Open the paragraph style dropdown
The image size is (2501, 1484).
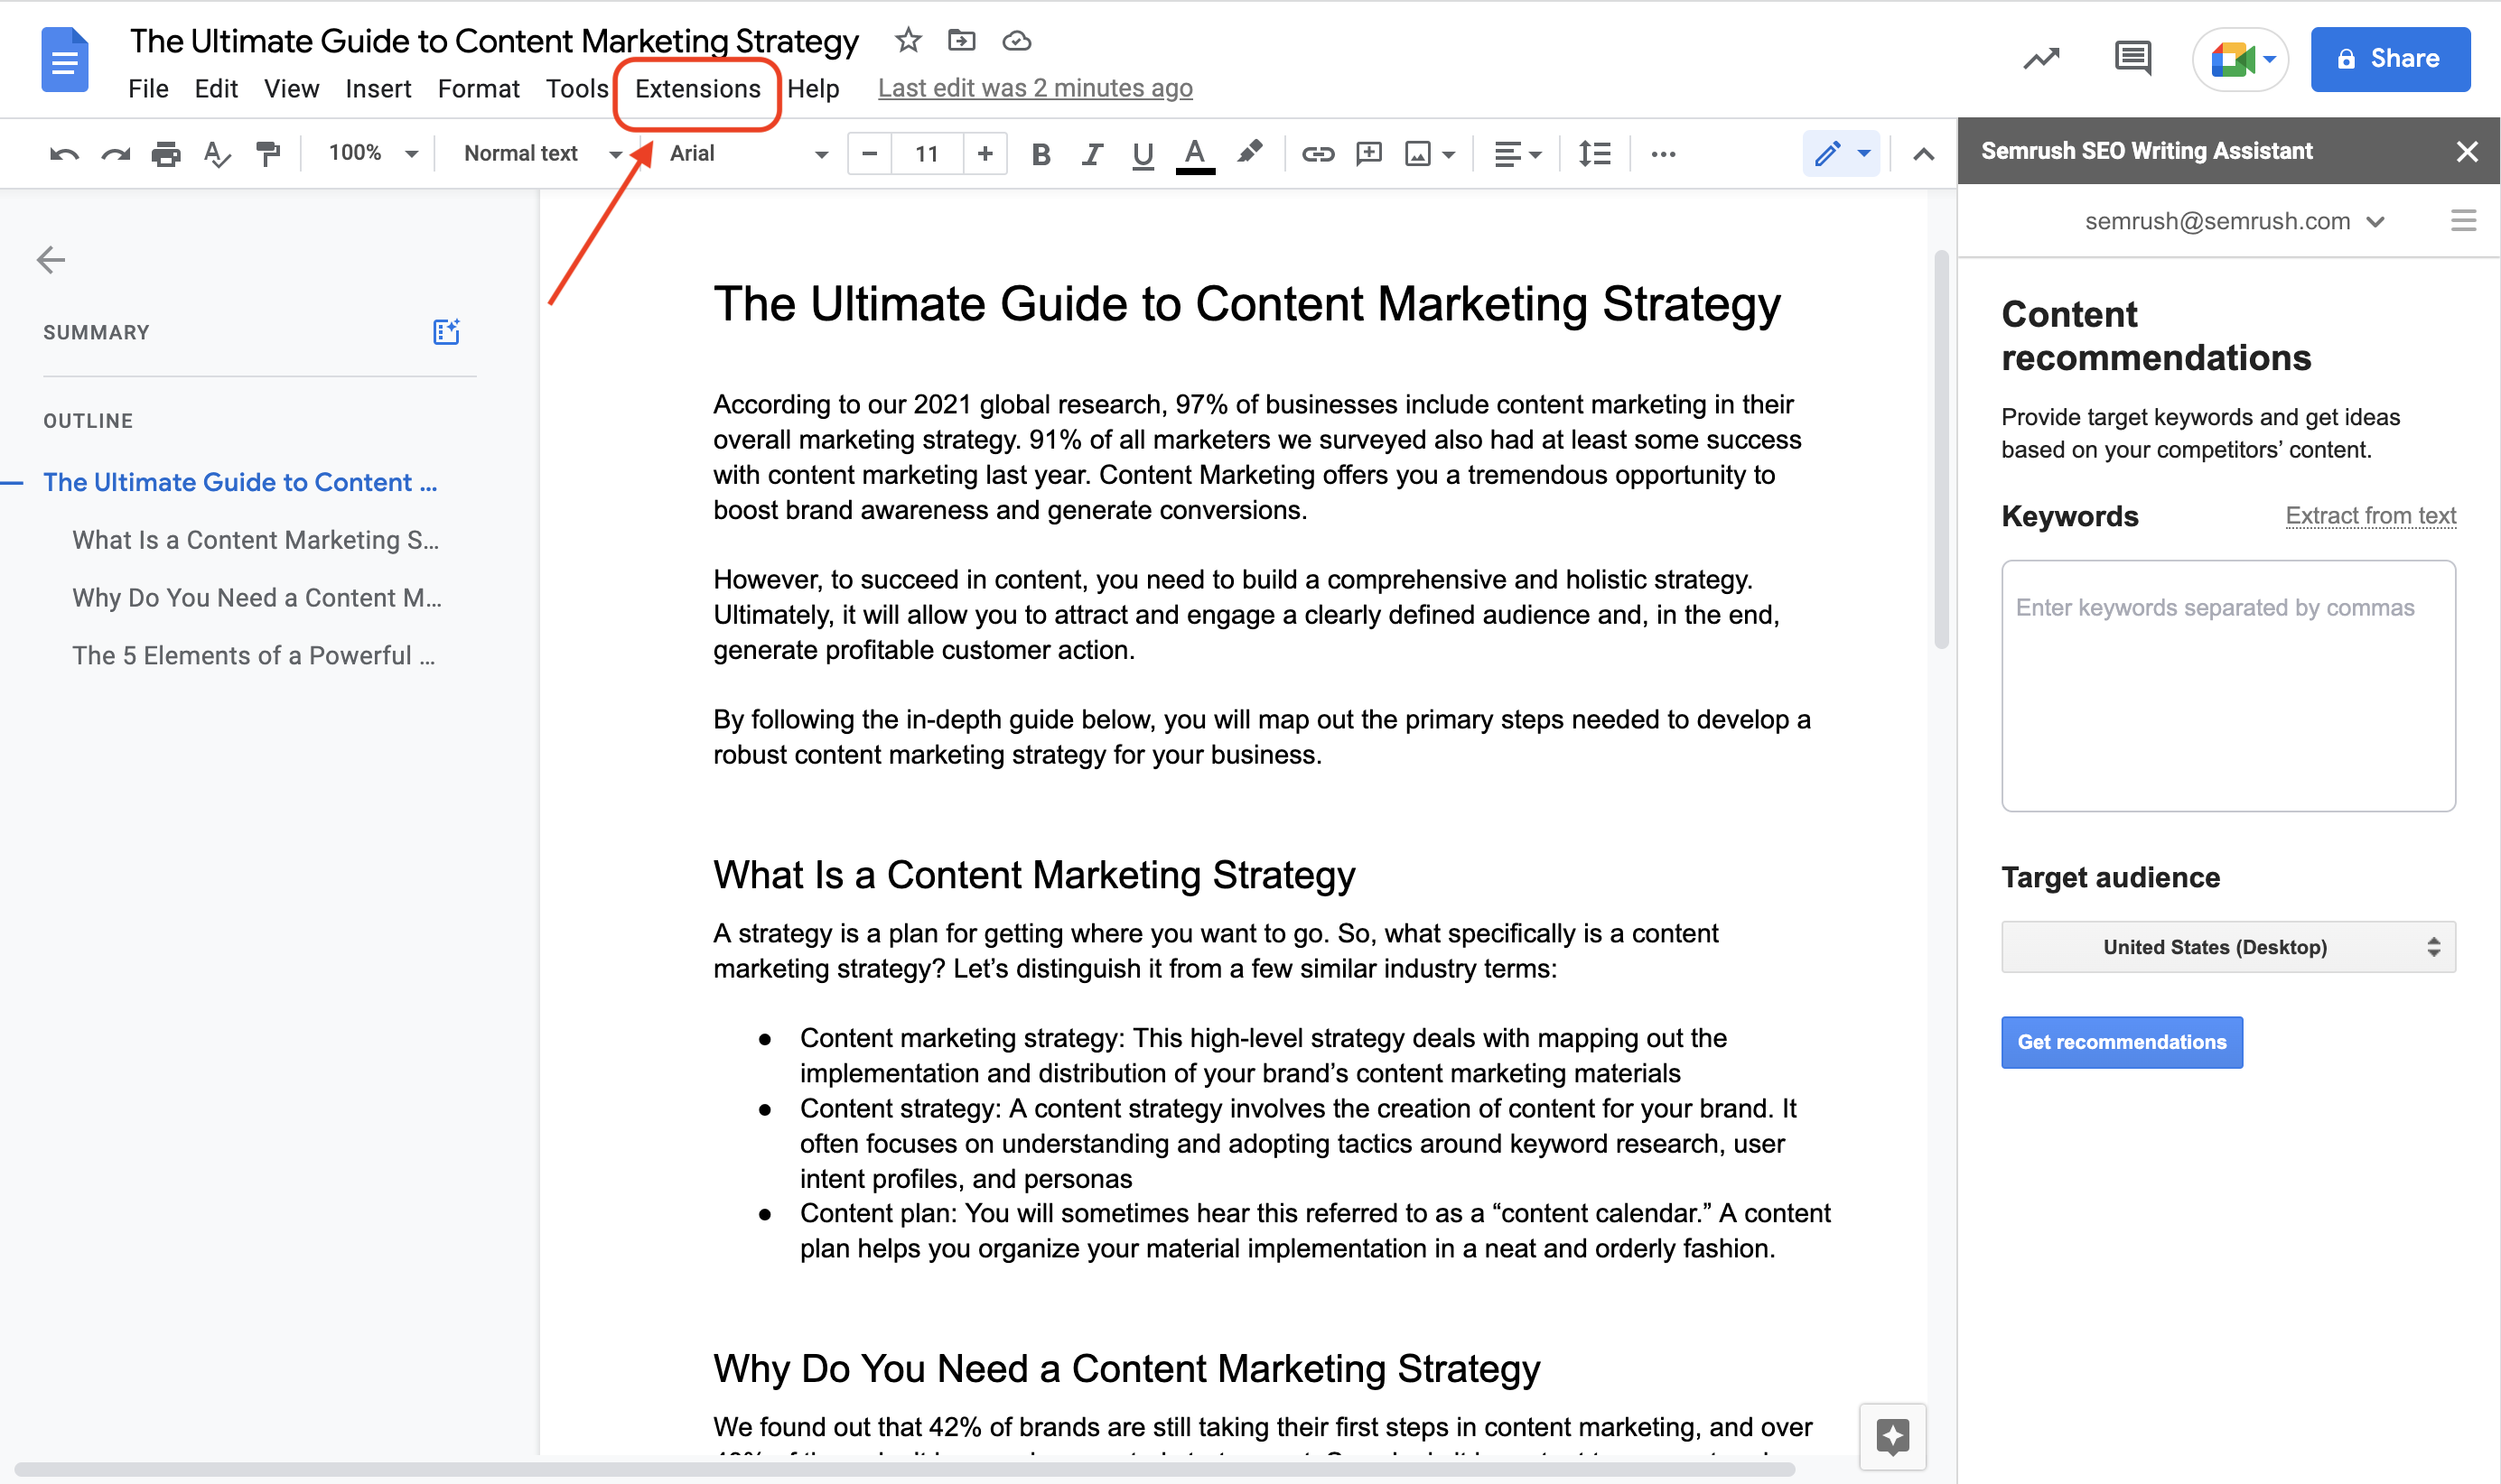tap(541, 153)
